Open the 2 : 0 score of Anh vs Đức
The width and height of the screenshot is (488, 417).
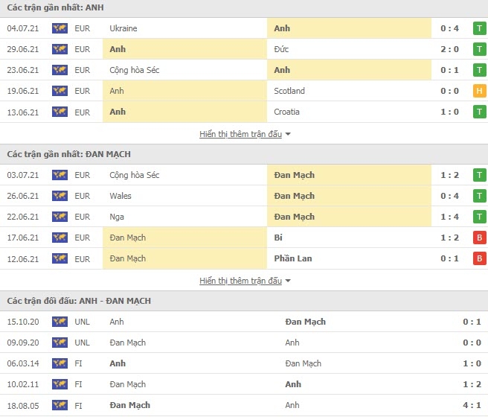tap(449, 49)
